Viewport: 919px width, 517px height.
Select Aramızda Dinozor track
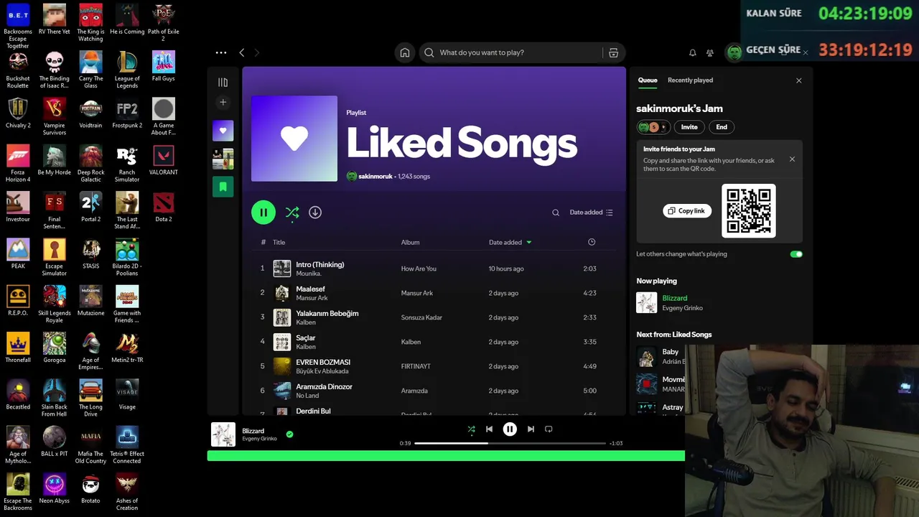324,386
